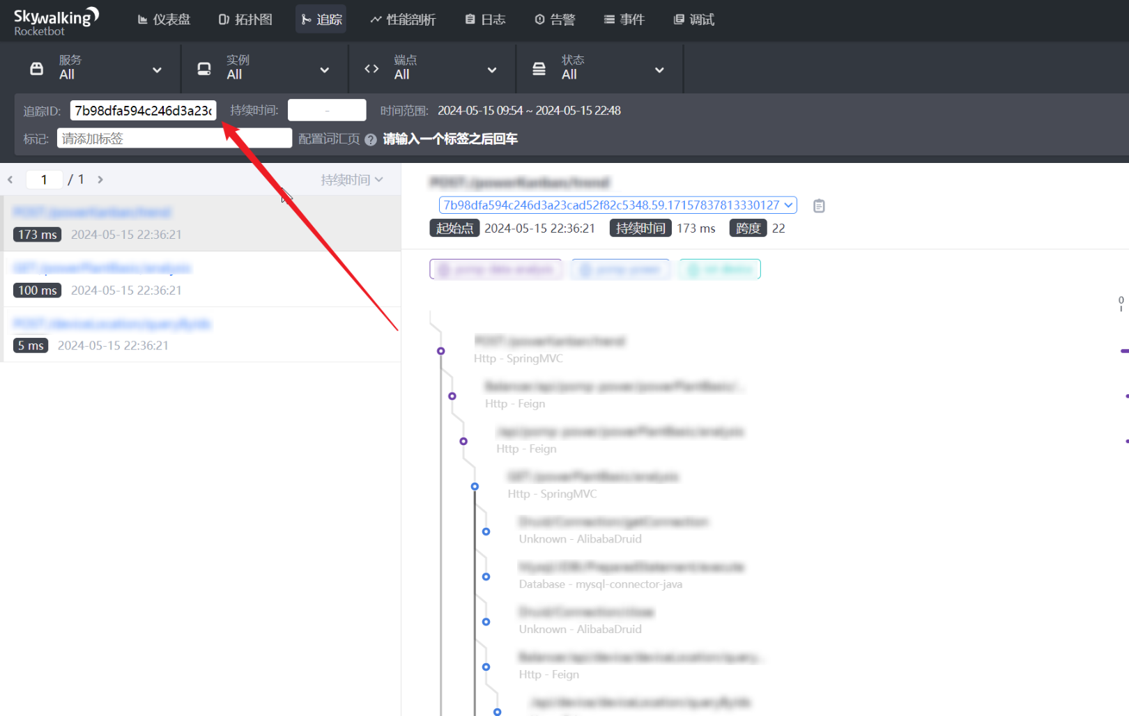Select Database - mysql-connector-java span node
The width and height of the screenshot is (1129, 716).
pos(486,577)
